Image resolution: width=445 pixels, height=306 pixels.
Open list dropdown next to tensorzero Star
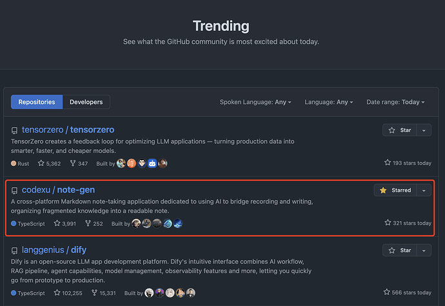[424, 130]
